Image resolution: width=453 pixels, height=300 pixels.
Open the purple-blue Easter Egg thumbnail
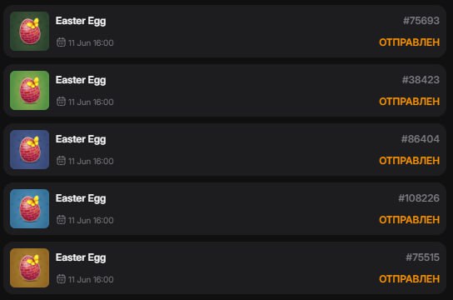tap(29, 149)
